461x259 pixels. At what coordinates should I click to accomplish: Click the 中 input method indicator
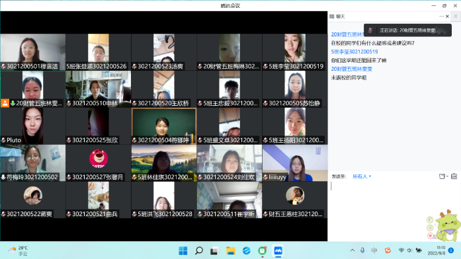(374, 250)
